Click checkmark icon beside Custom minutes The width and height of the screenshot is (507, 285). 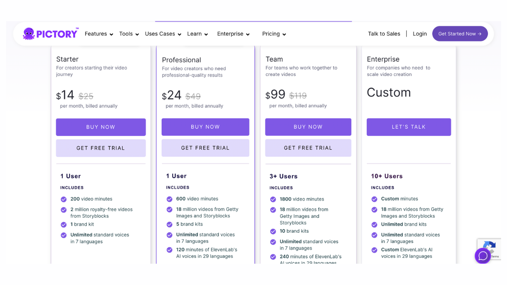374,199
